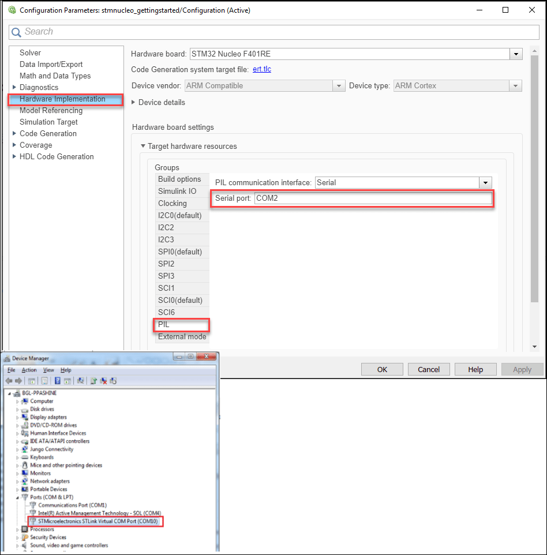Viewport: 547px width, 555px height.
Task: Open the Hardware board dropdown
Action: [x=515, y=54]
